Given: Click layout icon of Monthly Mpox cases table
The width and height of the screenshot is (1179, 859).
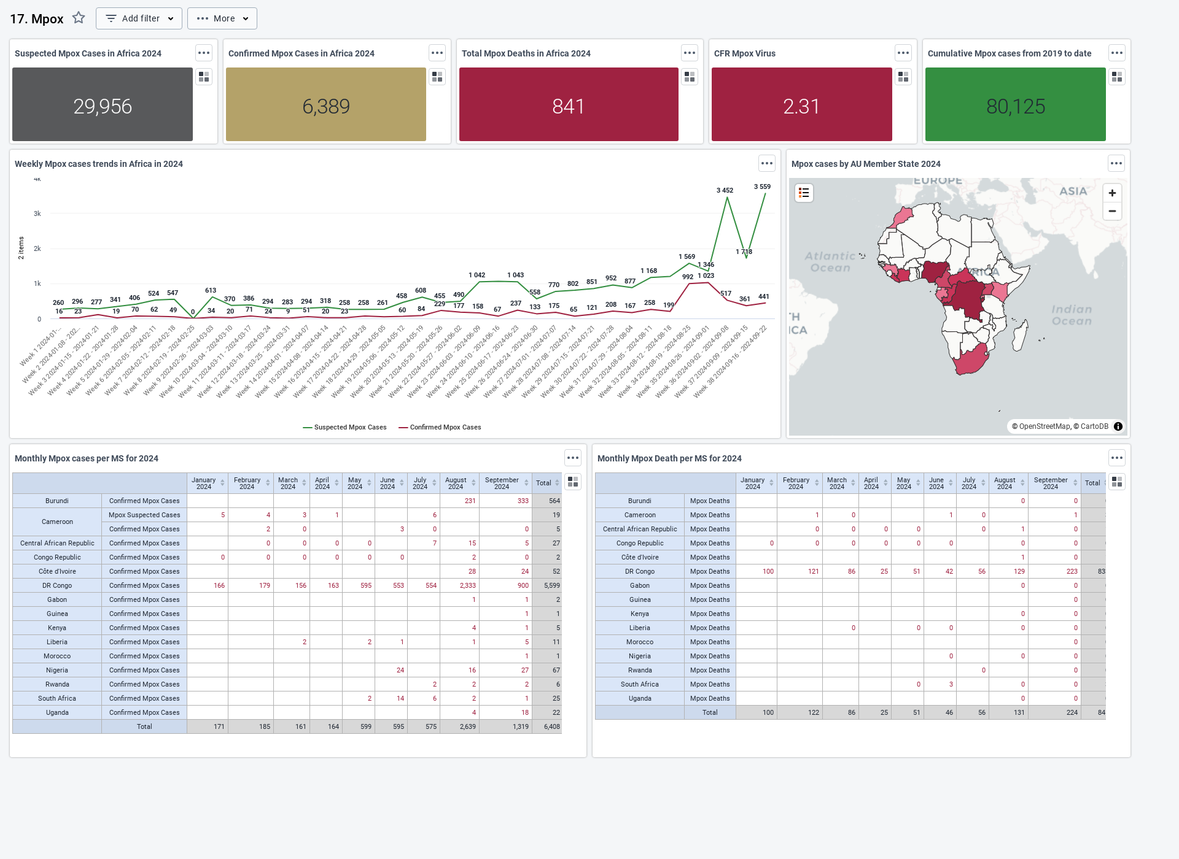Looking at the screenshot, I should click(x=573, y=482).
